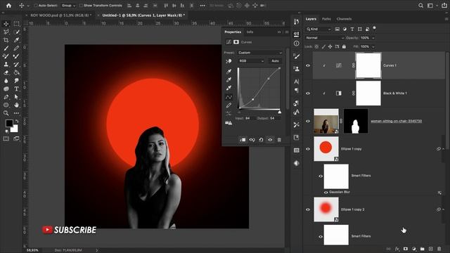Click the clip to layer icon in Properties
The height and width of the screenshot is (253, 450).
pos(243,140)
